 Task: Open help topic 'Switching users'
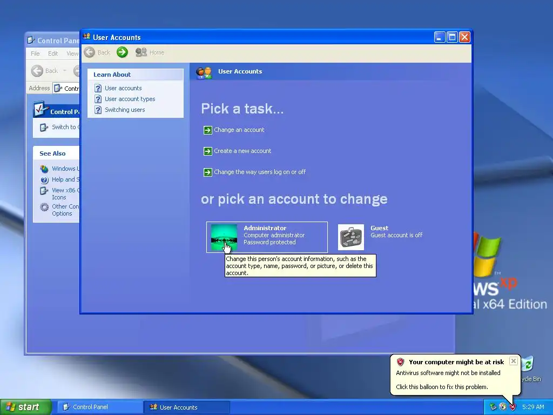[125, 110]
